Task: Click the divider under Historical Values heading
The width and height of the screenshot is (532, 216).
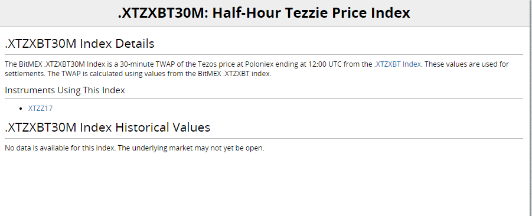Action: [263, 138]
